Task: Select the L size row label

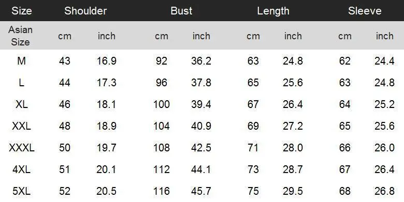Action: [x=21, y=83]
